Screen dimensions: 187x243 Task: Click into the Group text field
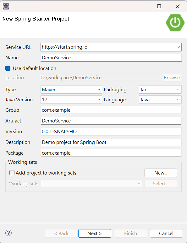(111, 110)
